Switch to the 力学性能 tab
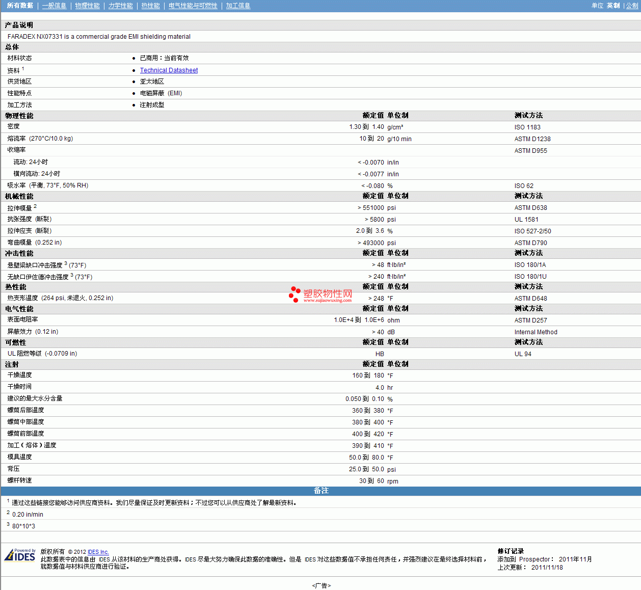The image size is (641, 590). 120,6
